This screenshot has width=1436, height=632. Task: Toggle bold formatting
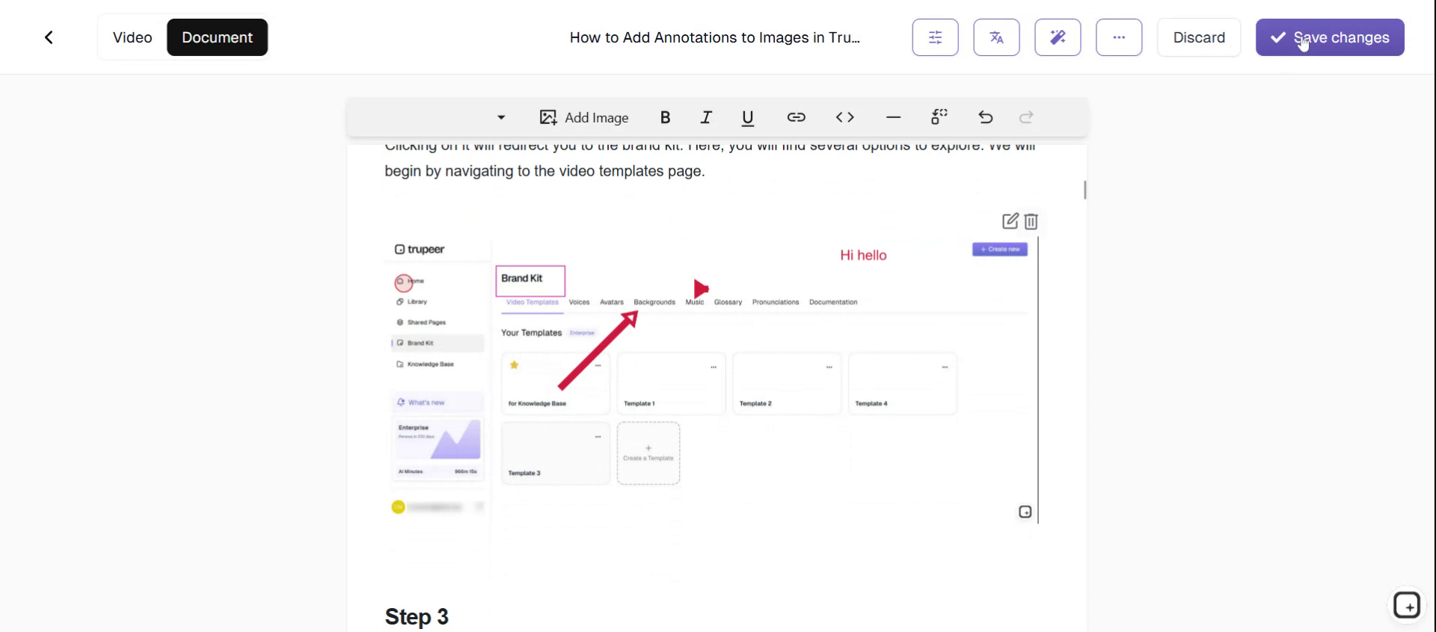coord(665,117)
